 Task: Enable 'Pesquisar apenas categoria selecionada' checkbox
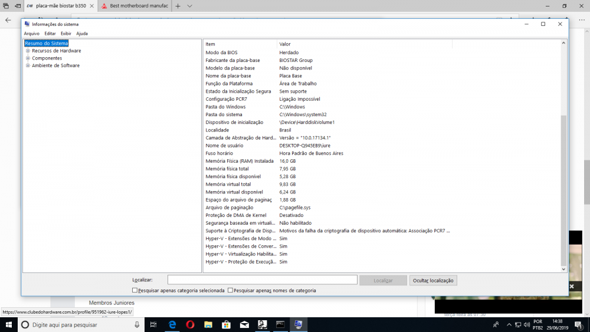tap(135, 291)
